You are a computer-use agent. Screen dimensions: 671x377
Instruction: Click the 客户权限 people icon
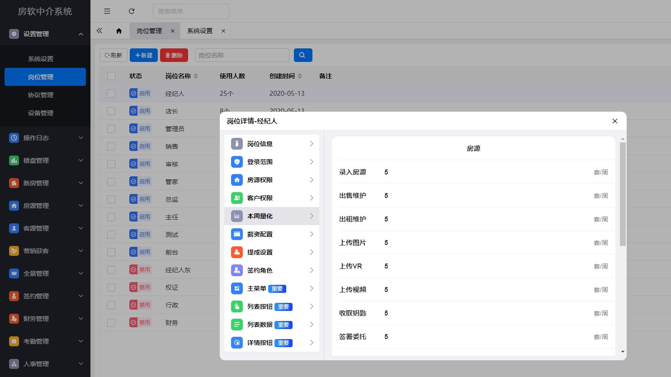pyautogui.click(x=237, y=198)
